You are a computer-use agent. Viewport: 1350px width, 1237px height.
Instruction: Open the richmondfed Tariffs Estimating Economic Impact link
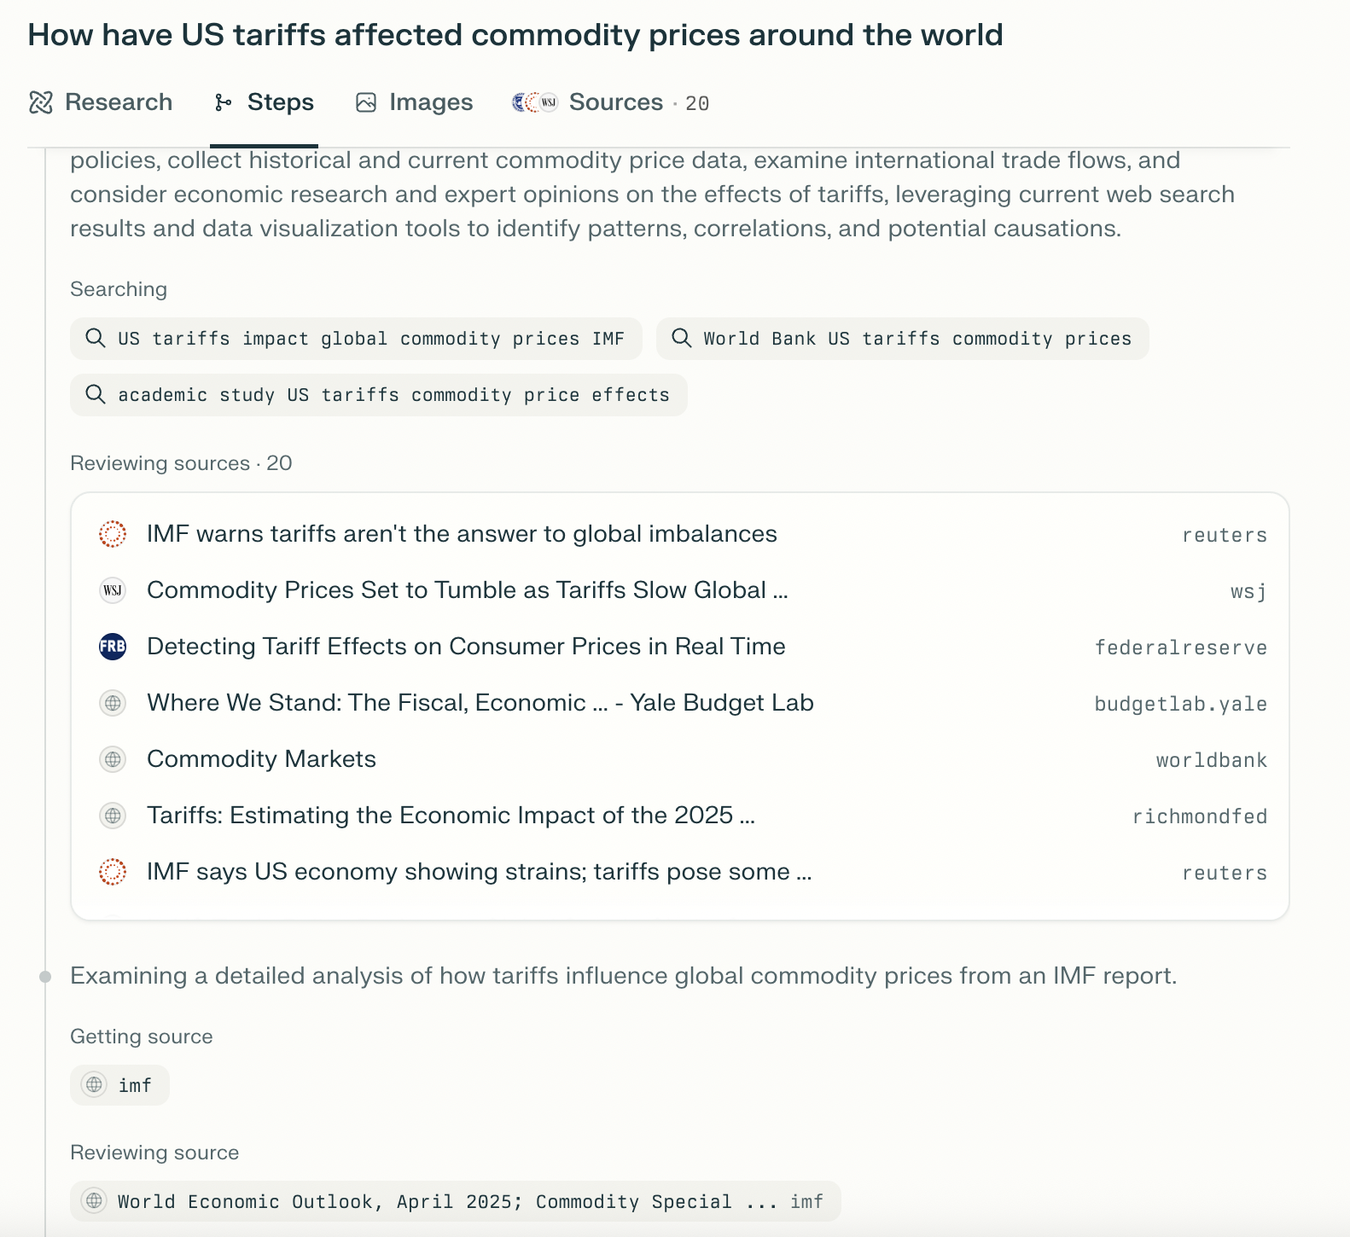click(451, 816)
